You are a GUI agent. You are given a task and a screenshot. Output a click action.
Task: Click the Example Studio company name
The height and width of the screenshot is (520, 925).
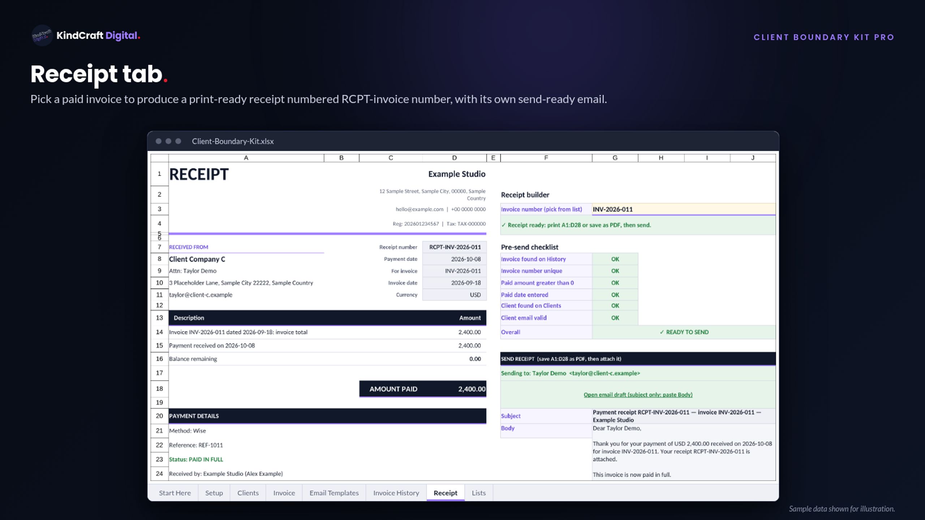click(x=457, y=174)
